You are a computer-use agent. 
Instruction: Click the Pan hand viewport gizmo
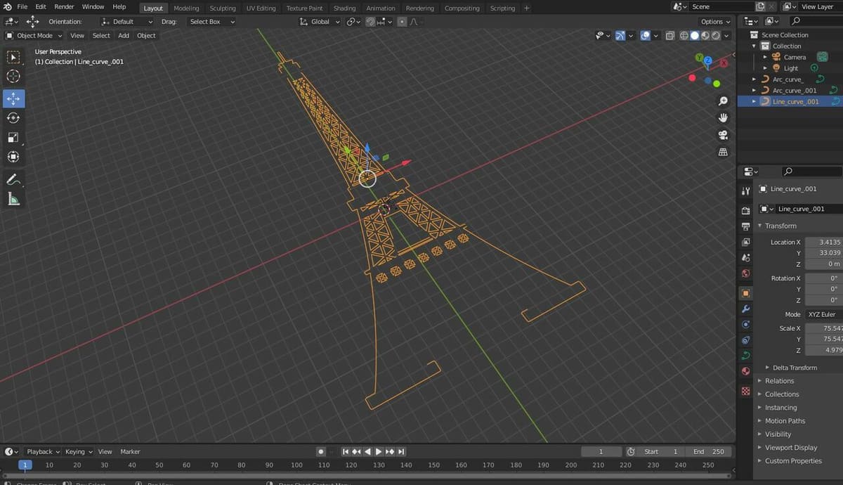click(723, 118)
